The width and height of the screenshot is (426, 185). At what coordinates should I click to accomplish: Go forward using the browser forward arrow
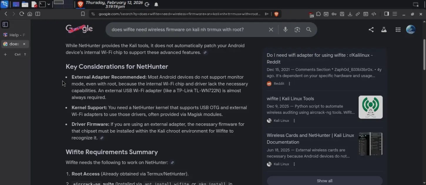click(x=14, y=14)
